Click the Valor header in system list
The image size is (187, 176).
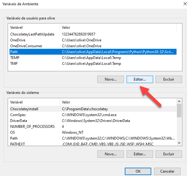click(118, 102)
